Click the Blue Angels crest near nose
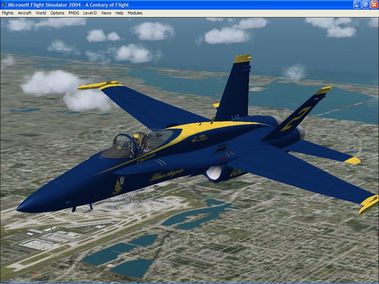Image resolution: width=379 pixels, height=284 pixels. (x=119, y=184)
